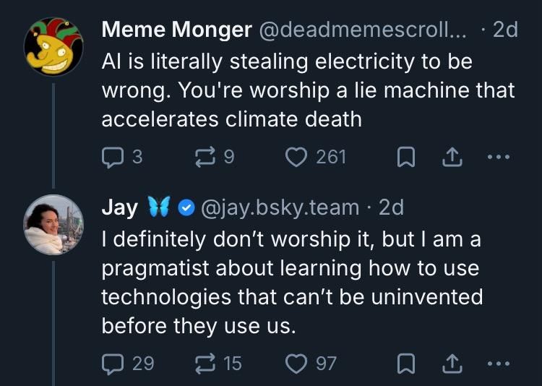Click the butterfly emoji next to Jay

pyautogui.click(x=159, y=208)
